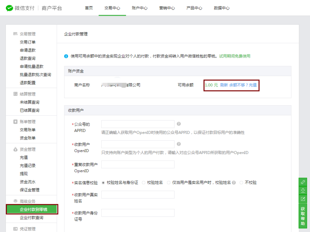Click the edit feedback icon in the green floating bar
This screenshot has width=310, height=232.
point(303,199)
